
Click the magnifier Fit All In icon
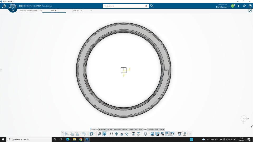click(x=99, y=134)
